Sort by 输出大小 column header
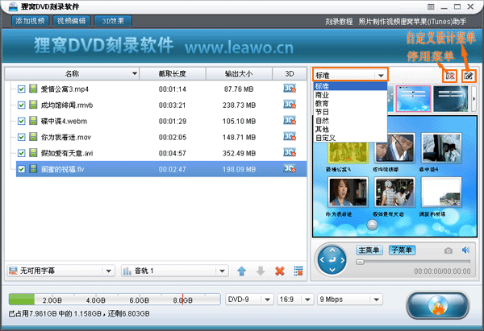This screenshot has width=484, height=331. (x=239, y=73)
